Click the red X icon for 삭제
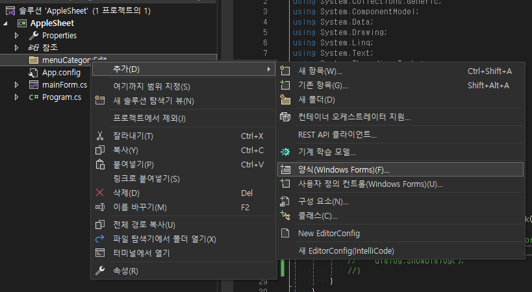The width and height of the screenshot is (532, 292). pyautogui.click(x=100, y=193)
